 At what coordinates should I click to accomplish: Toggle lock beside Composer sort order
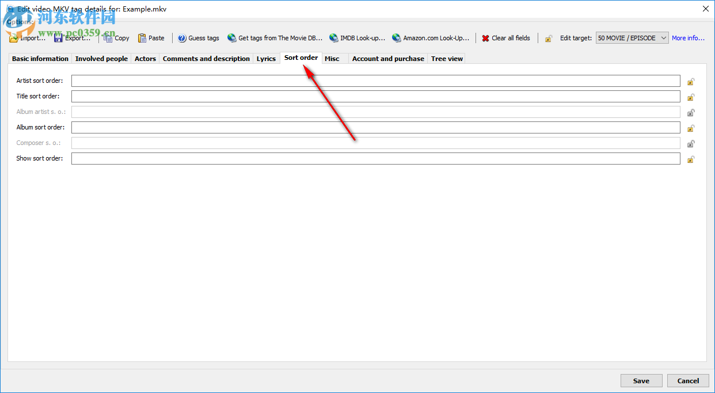(691, 143)
